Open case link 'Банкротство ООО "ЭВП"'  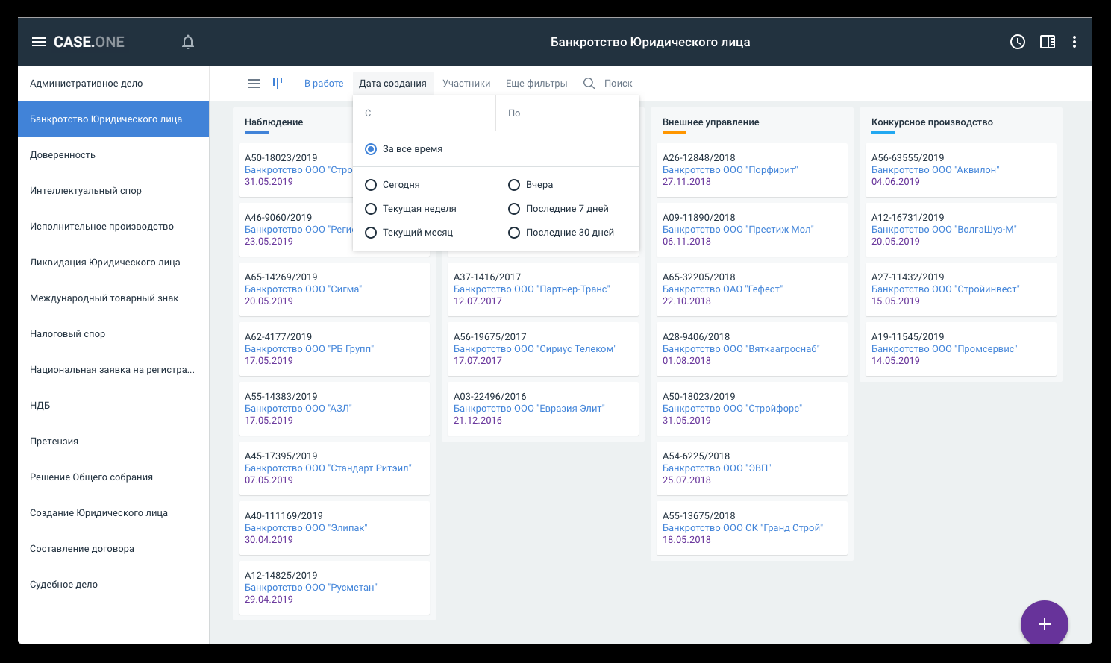pyautogui.click(x=717, y=468)
